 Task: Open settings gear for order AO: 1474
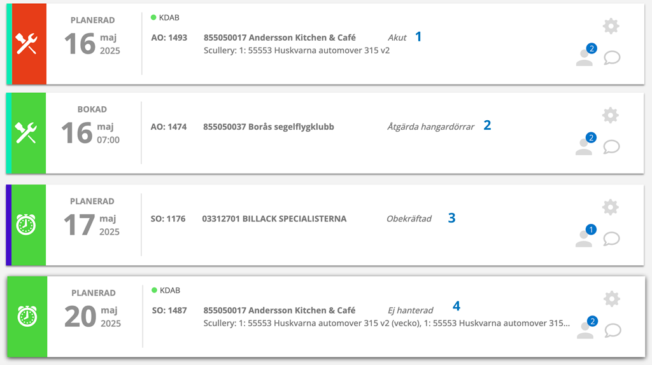pos(611,116)
